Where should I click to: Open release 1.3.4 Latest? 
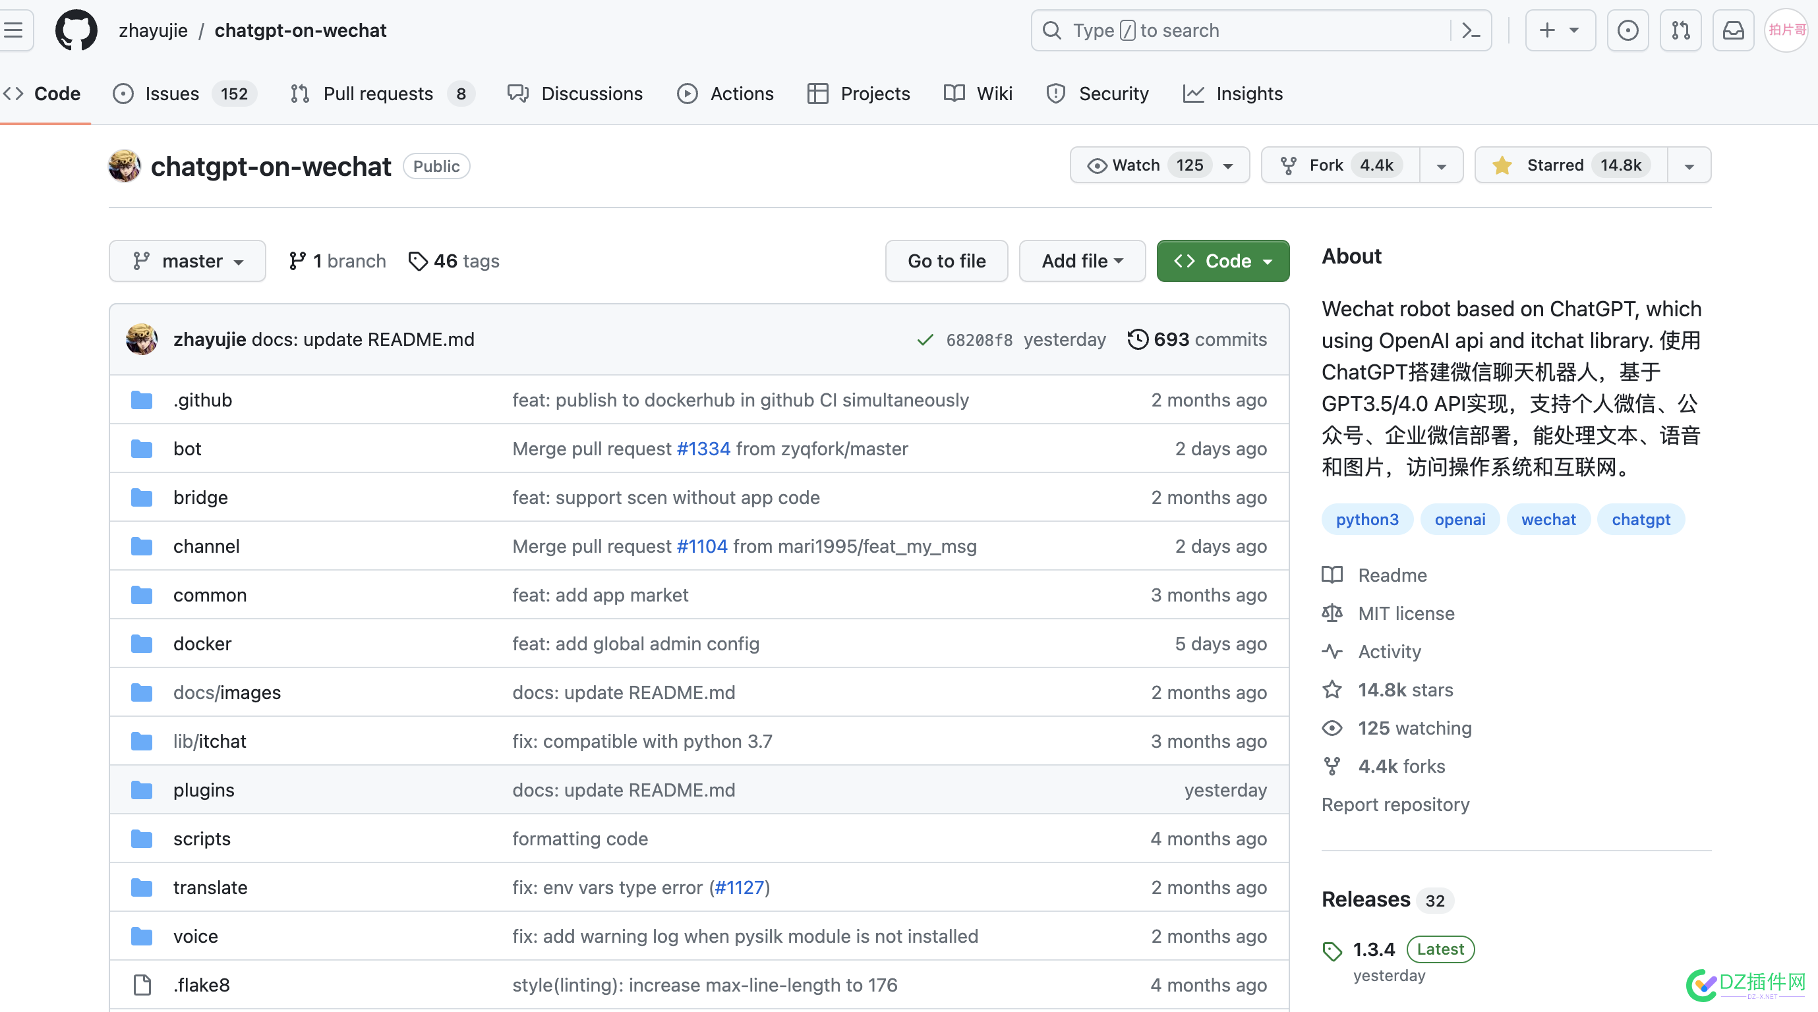(x=1399, y=949)
